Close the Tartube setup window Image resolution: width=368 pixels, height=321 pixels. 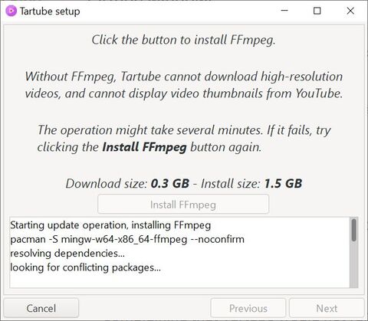(350, 11)
